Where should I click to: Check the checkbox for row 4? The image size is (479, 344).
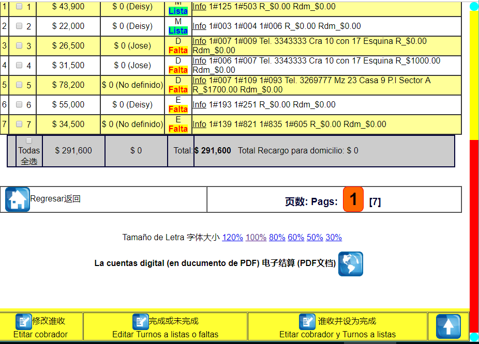point(19,65)
